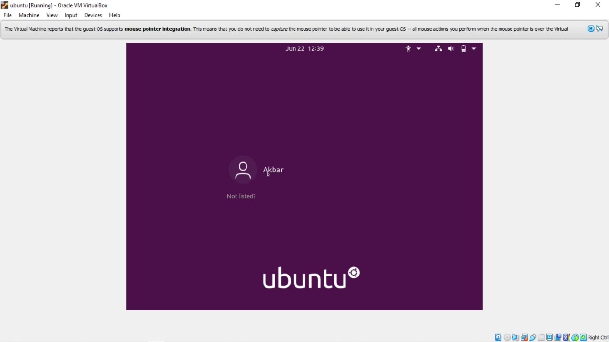Click the recording status icon

(x=558, y=337)
